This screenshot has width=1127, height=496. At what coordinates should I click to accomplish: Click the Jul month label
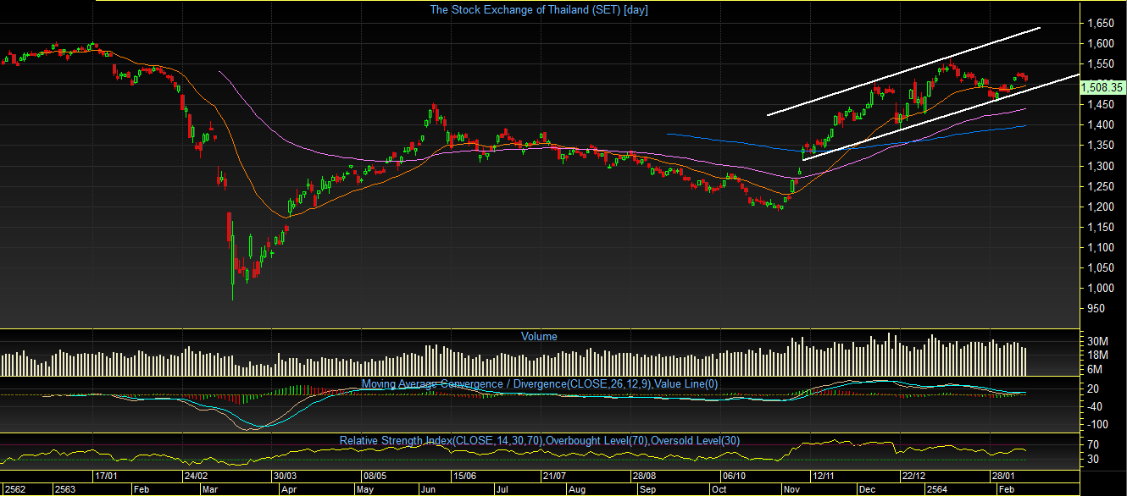503,489
